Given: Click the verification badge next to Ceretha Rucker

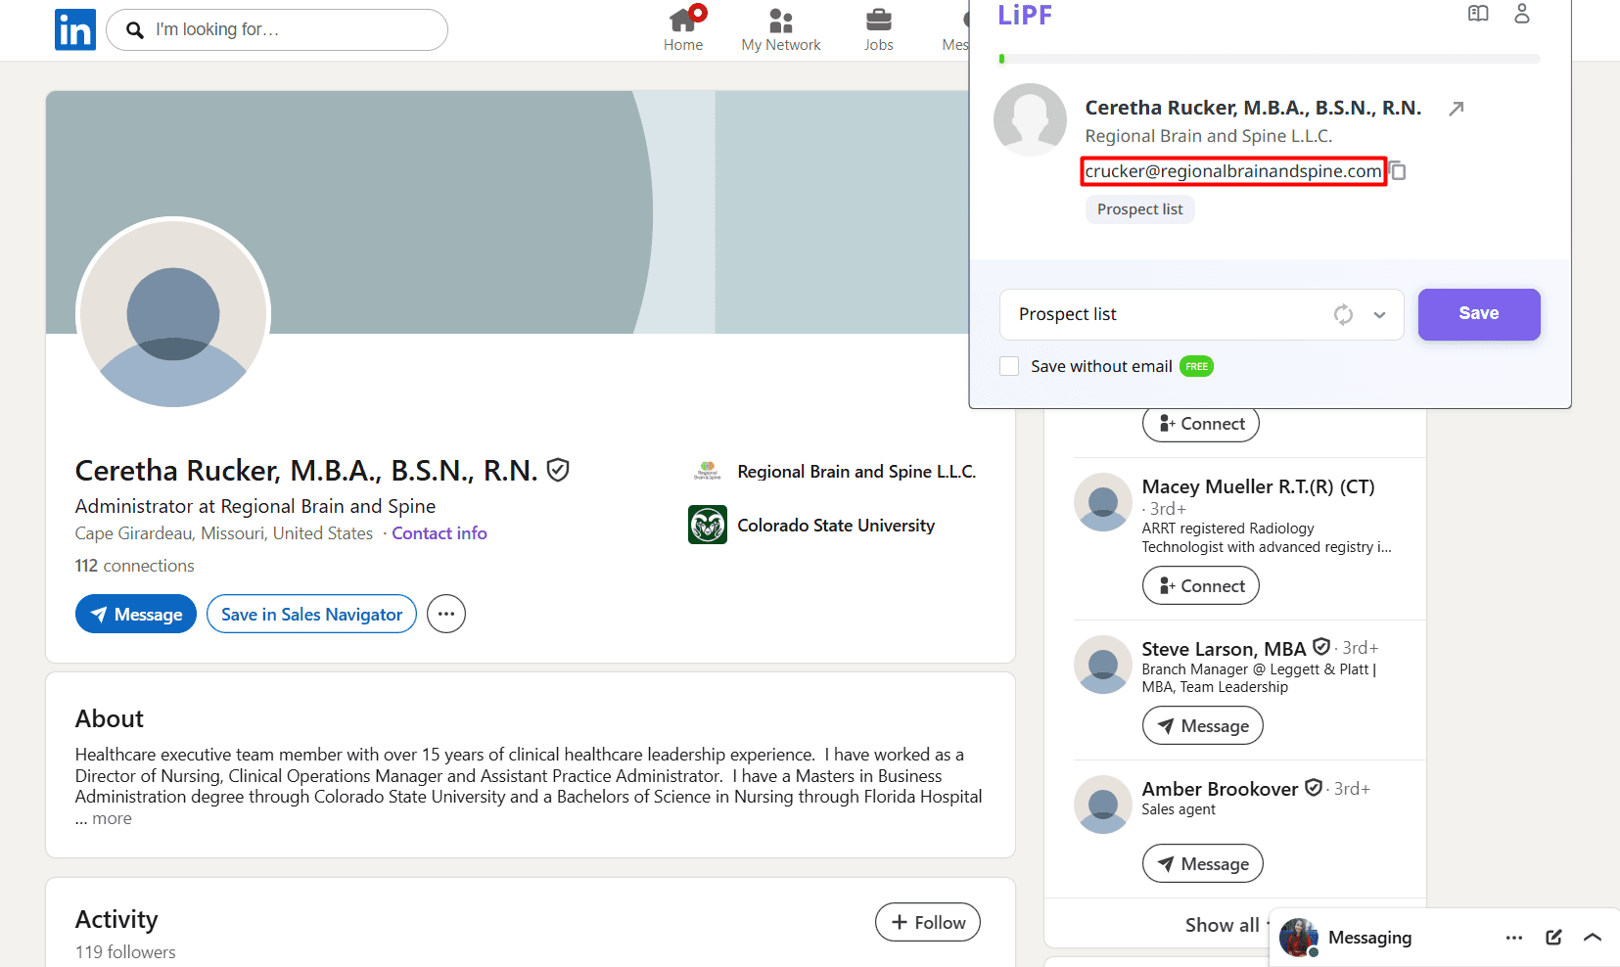Looking at the screenshot, I should click(x=558, y=471).
